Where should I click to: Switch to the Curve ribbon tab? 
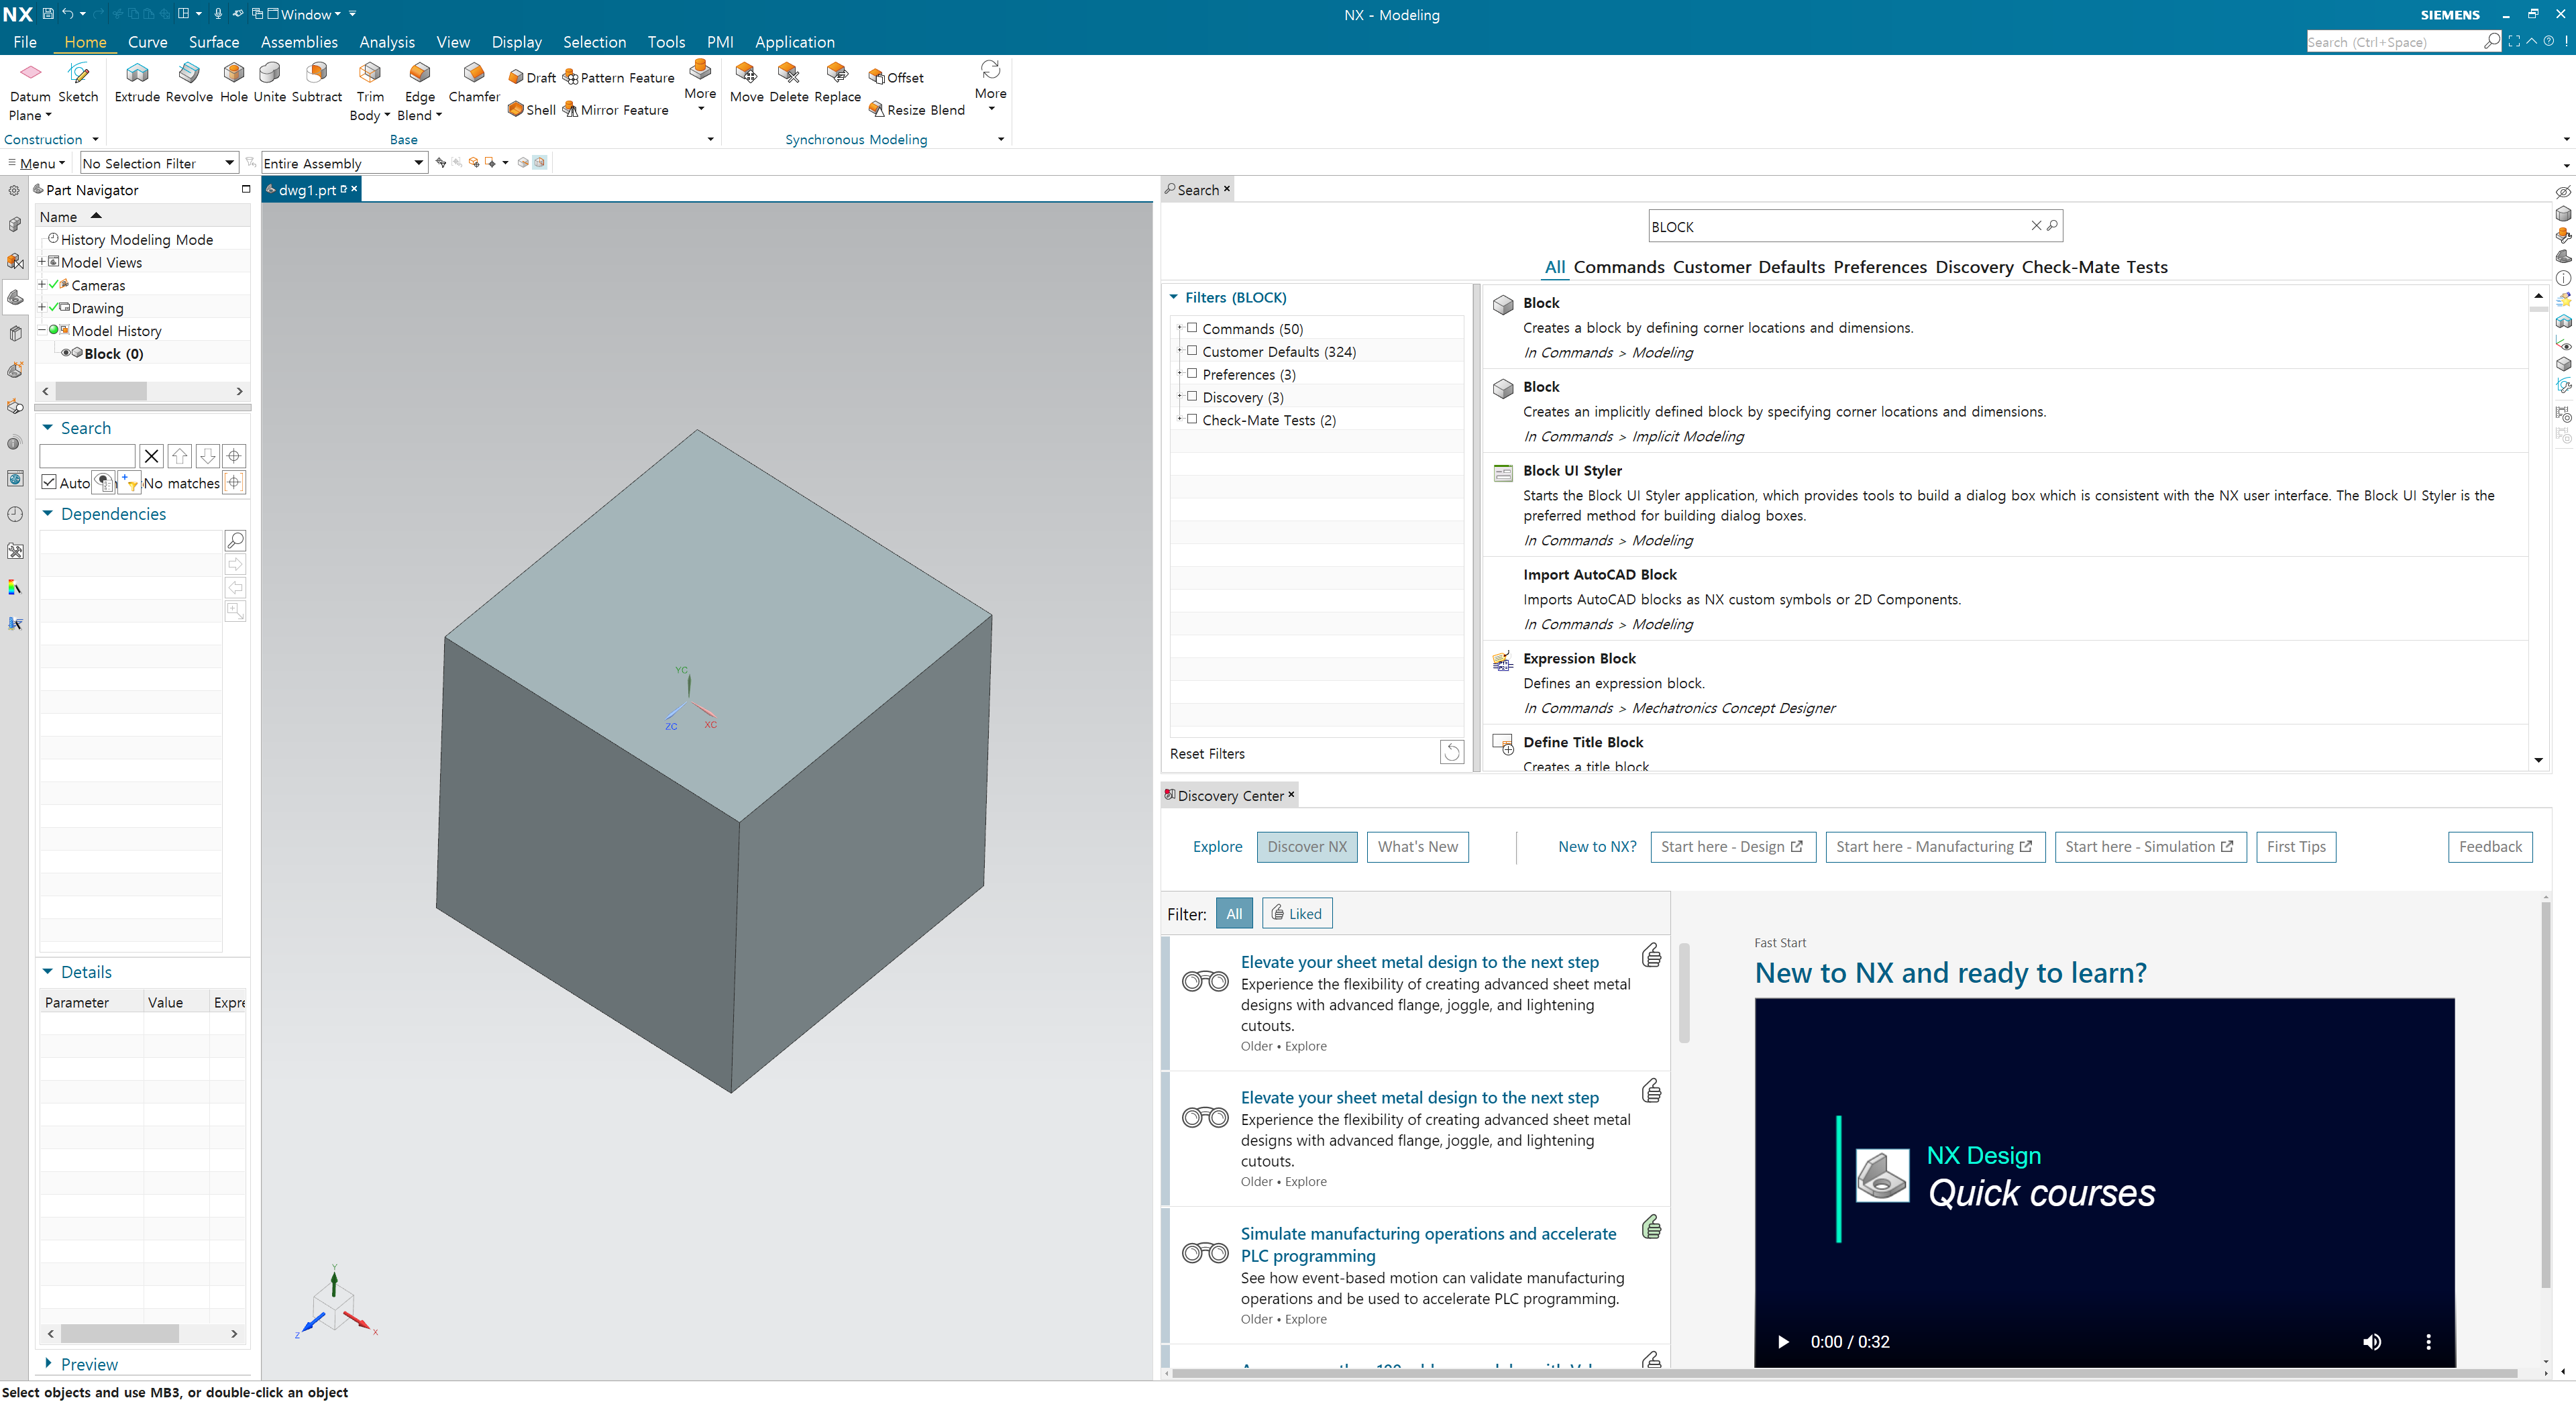click(x=147, y=42)
